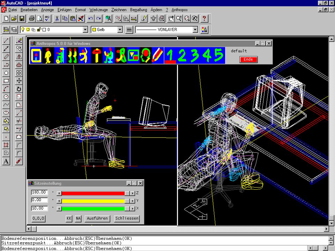Click the Schliessen button
335x251 pixels.
point(127,218)
